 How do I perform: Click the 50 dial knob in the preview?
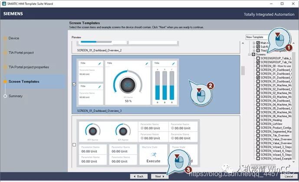click(128, 85)
